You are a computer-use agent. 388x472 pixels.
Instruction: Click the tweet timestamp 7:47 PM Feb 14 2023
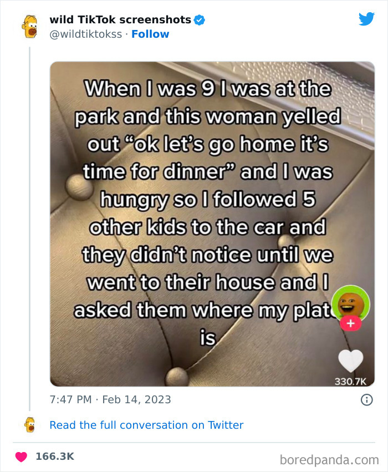click(x=110, y=399)
